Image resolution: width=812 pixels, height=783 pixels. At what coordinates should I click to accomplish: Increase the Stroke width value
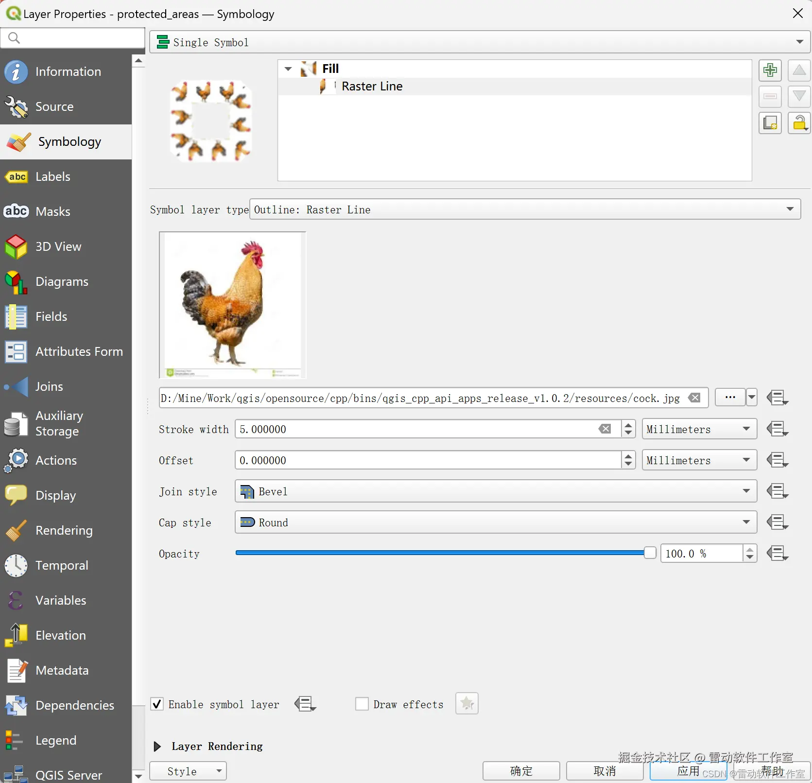pos(628,425)
